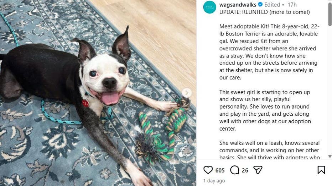332x186 pixels.
Task: Like the post with the heart icon
Action: pyautogui.click(x=208, y=170)
